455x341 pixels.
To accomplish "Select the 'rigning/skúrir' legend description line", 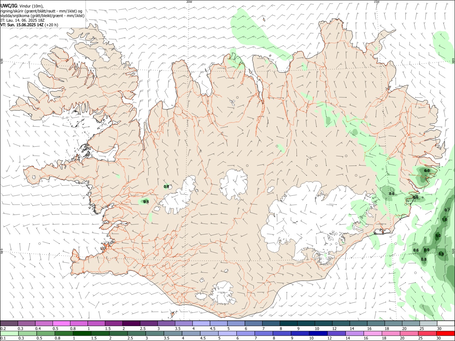I will coord(41,11).
